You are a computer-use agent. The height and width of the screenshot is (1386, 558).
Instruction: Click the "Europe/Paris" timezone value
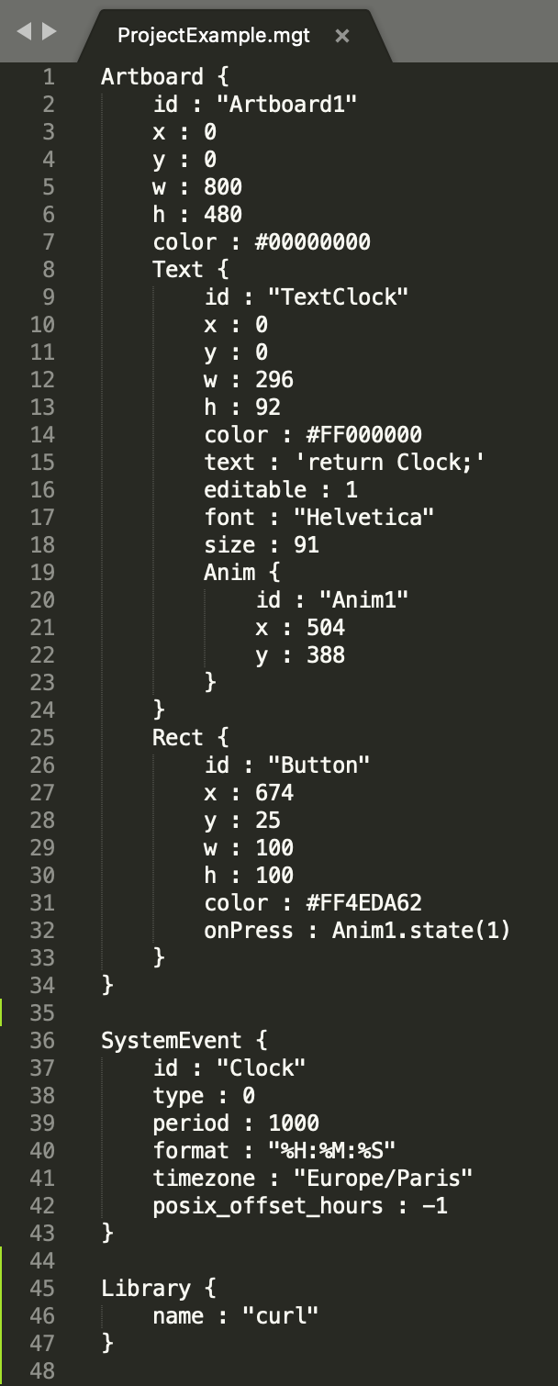point(371,1179)
